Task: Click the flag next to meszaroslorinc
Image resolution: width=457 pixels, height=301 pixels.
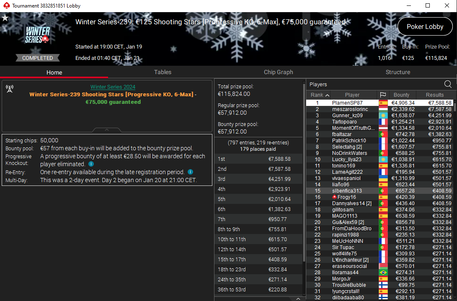Action: point(383,109)
